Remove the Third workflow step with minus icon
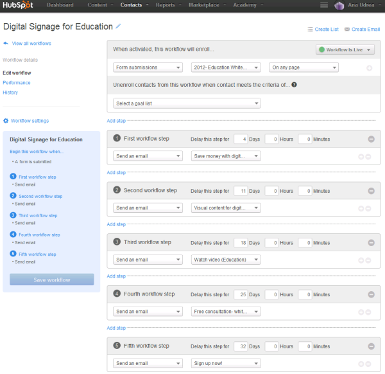This screenshot has height=374, width=385. click(371, 243)
